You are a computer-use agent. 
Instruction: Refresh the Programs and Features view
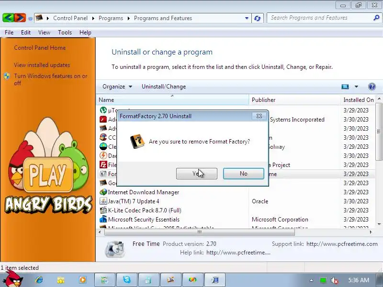click(x=258, y=18)
